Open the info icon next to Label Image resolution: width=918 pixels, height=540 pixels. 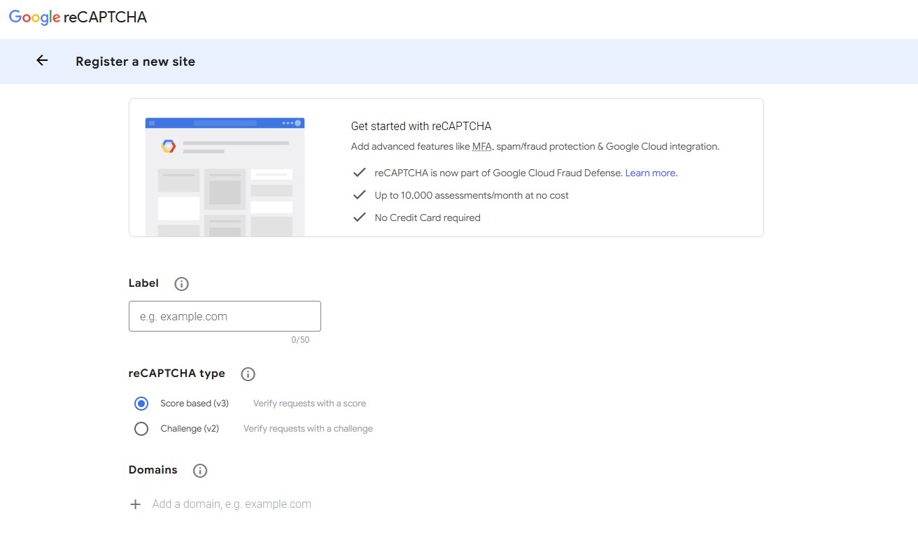tap(181, 284)
